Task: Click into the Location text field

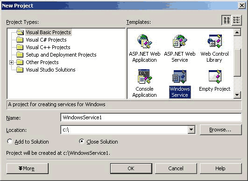Action: [124, 130]
